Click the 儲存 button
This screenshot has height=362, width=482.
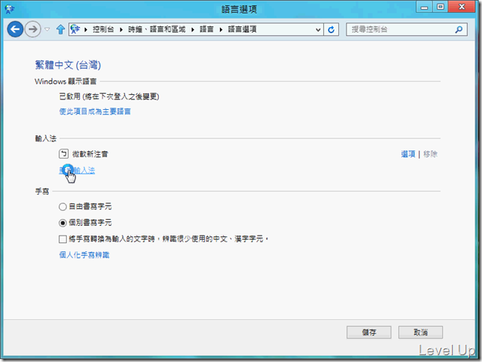[369, 332]
